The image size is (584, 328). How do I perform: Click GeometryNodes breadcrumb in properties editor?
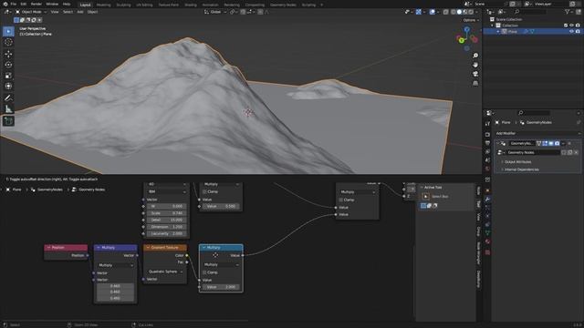pos(539,122)
